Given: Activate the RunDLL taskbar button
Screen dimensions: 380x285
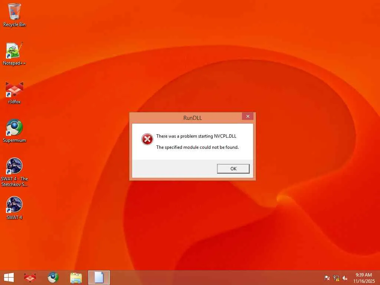Looking at the screenshot, I should 99,278.
